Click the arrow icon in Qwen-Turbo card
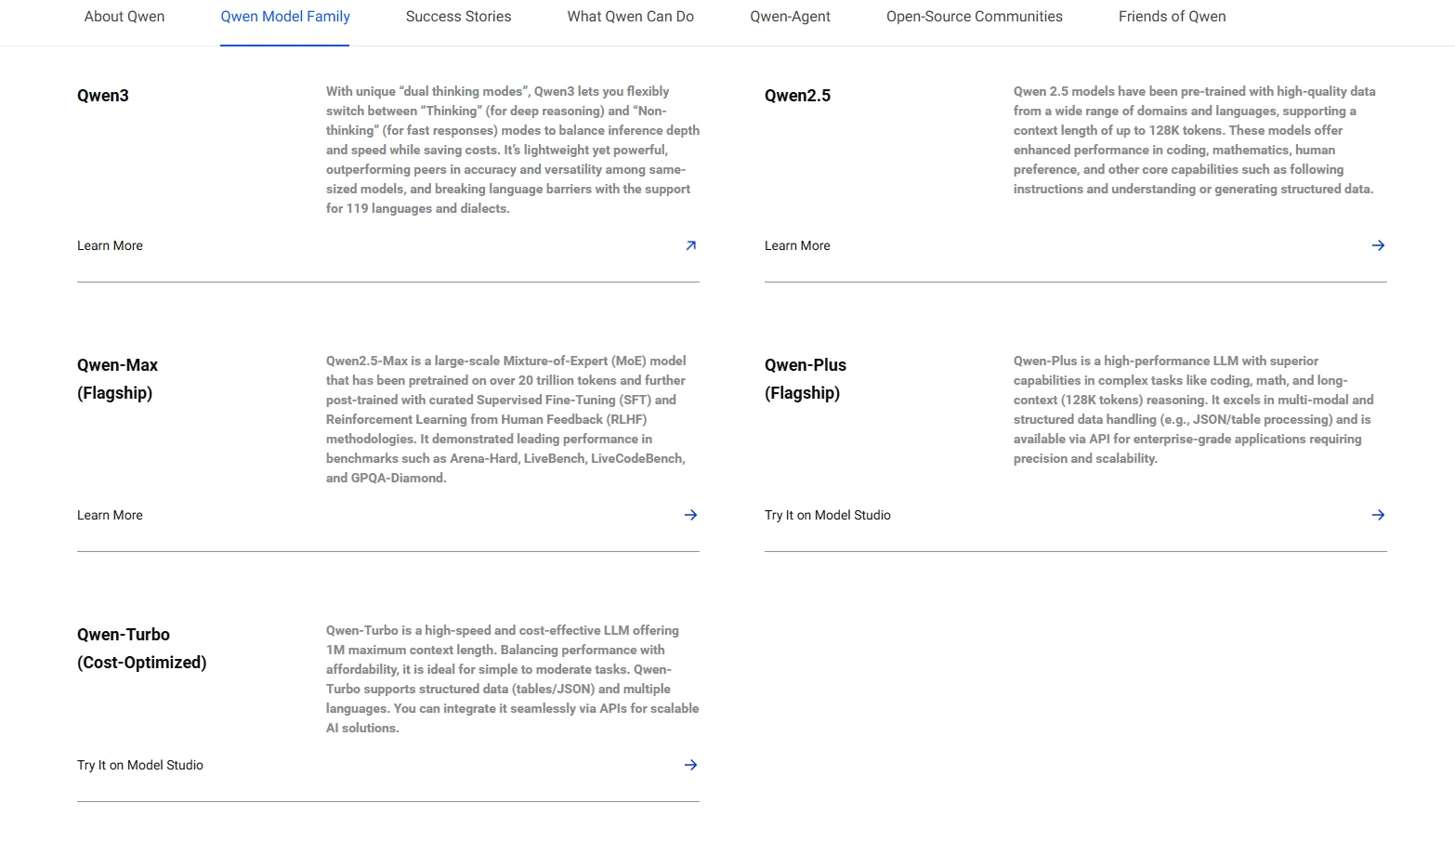 click(690, 765)
